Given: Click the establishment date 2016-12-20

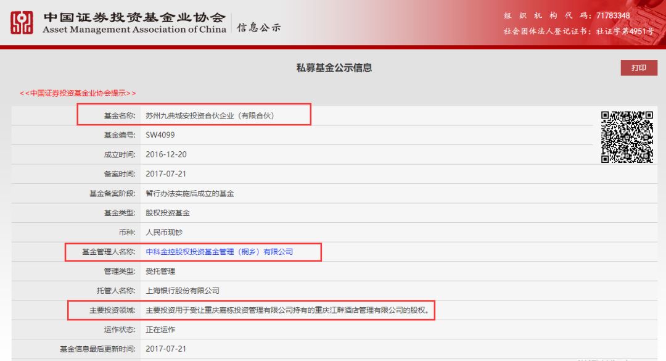Looking at the screenshot, I should (166, 155).
